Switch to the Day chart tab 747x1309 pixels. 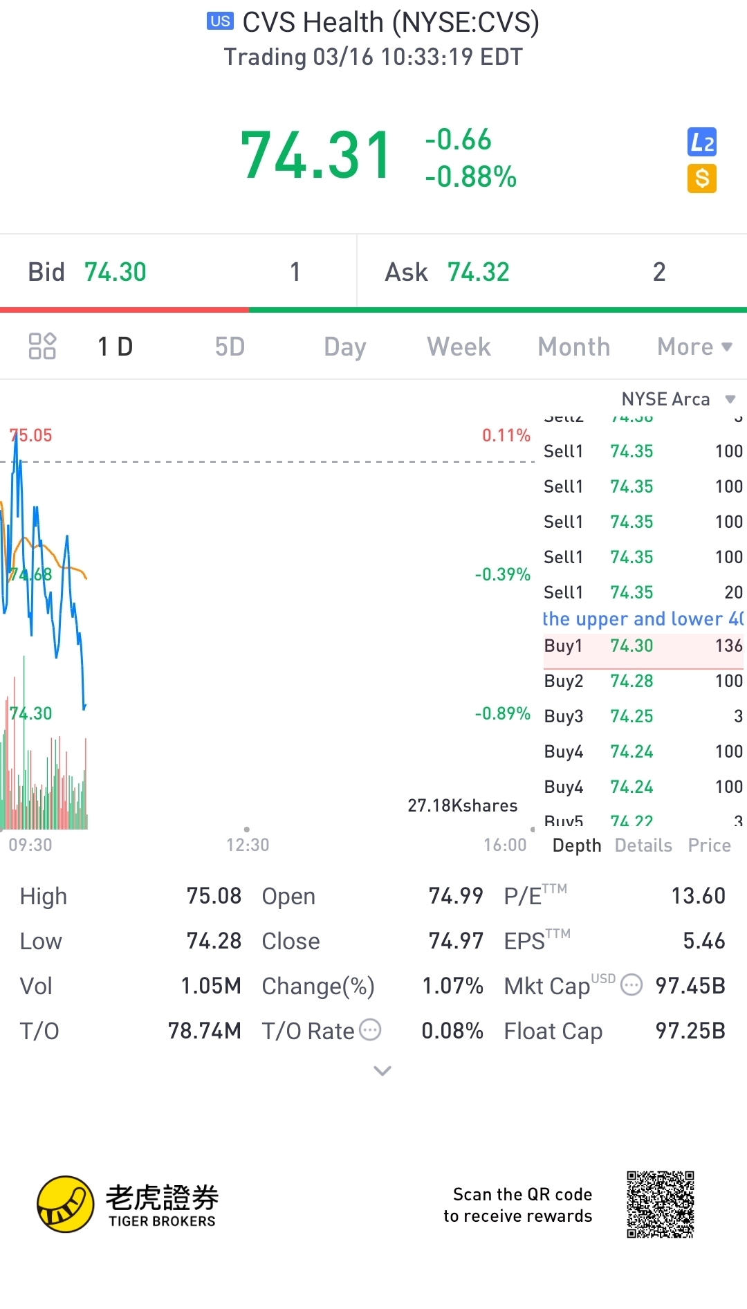tap(344, 347)
